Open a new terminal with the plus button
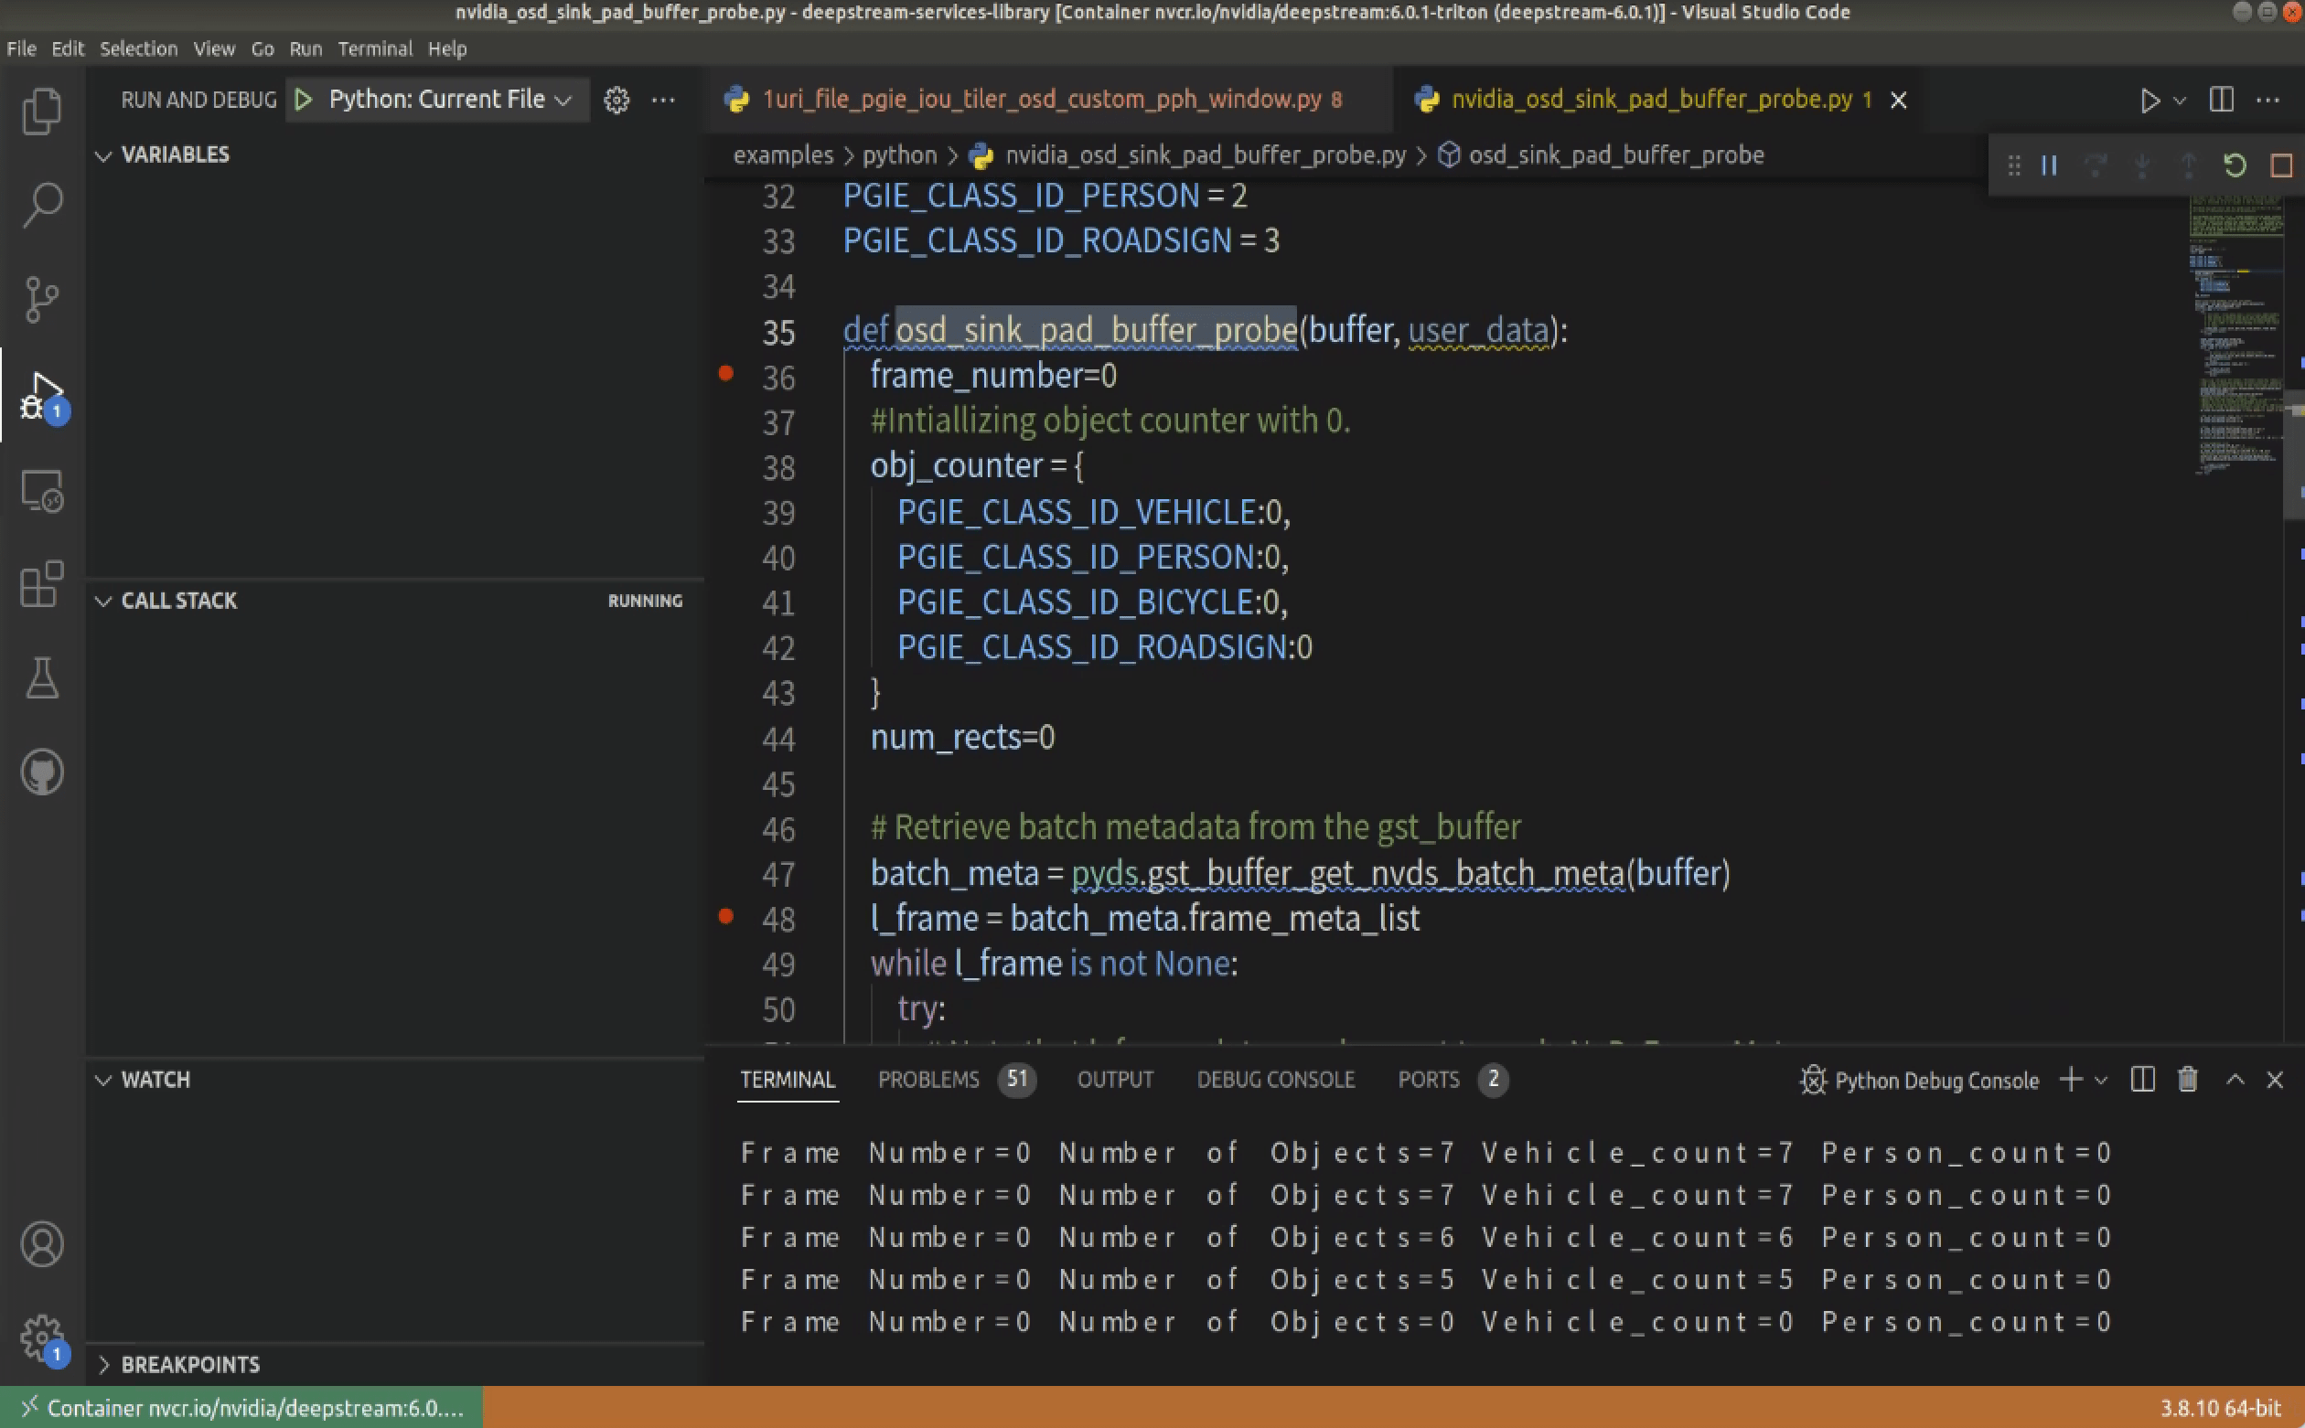2305x1428 pixels. pyautogui.click(x=2070, y=1080)
